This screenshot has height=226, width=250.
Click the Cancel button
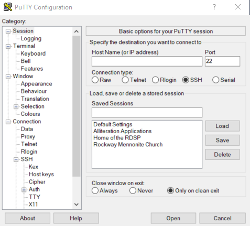tap(222, 218)
